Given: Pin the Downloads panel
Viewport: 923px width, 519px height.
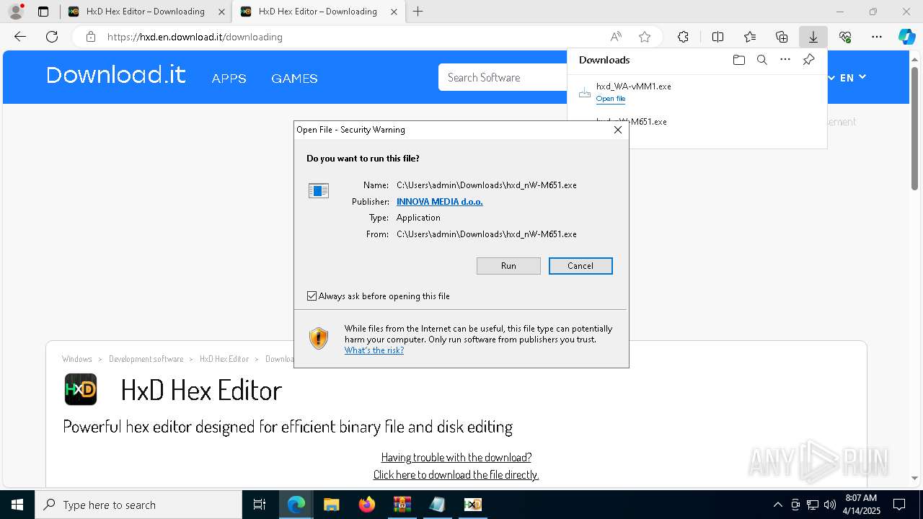Looking at the screenshot, I should pyautogui.click(x=808, y=60).
